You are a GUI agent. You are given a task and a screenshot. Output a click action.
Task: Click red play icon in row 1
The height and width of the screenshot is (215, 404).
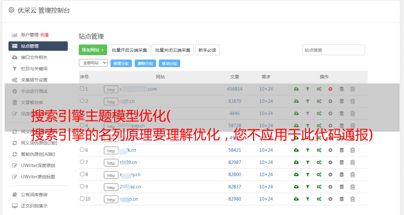330,89
